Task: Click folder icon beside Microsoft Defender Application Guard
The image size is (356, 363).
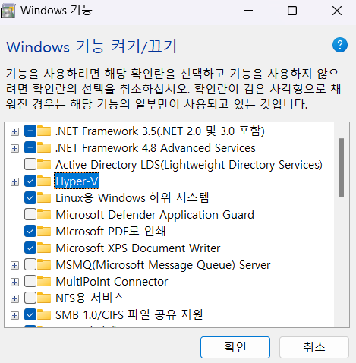Action: click(x=44, y=214)
